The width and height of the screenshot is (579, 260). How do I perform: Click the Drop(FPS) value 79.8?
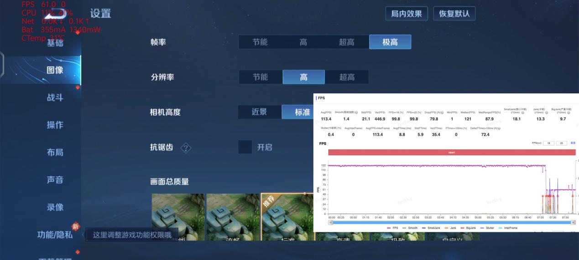pyautogui.click(x=434, y=119)
